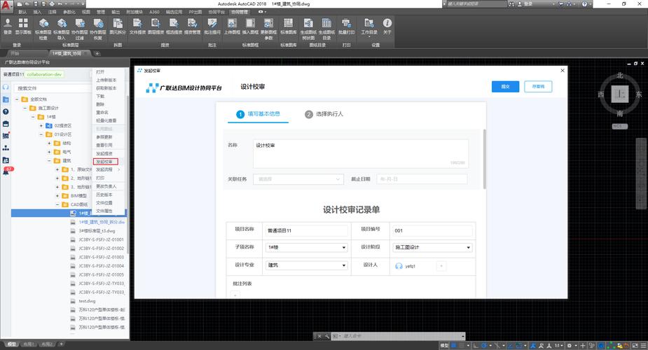Image resolution: width=648 pixels, height=350 pixels.
Task: Click the dialog's vertical scrollbar
Action: [x=484, y=159]
